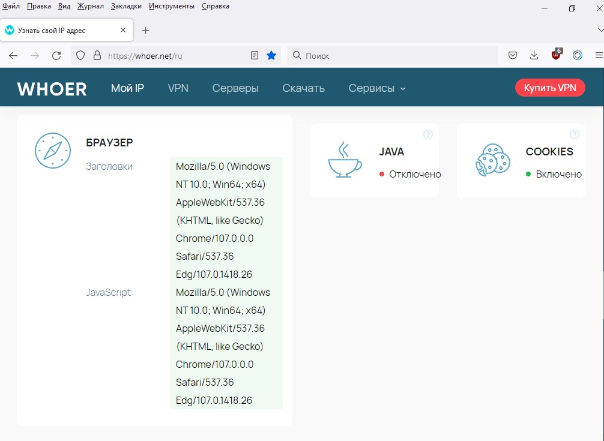Open the uBlock Origin extension icon

(x=556, y=55)
